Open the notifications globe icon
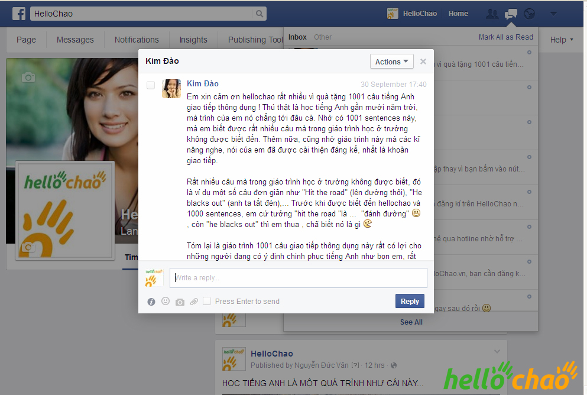Viewport: 587px width, 395px height. 529,14
